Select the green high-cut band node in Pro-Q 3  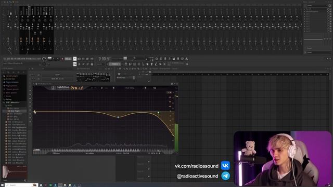(x=158, y=112)
